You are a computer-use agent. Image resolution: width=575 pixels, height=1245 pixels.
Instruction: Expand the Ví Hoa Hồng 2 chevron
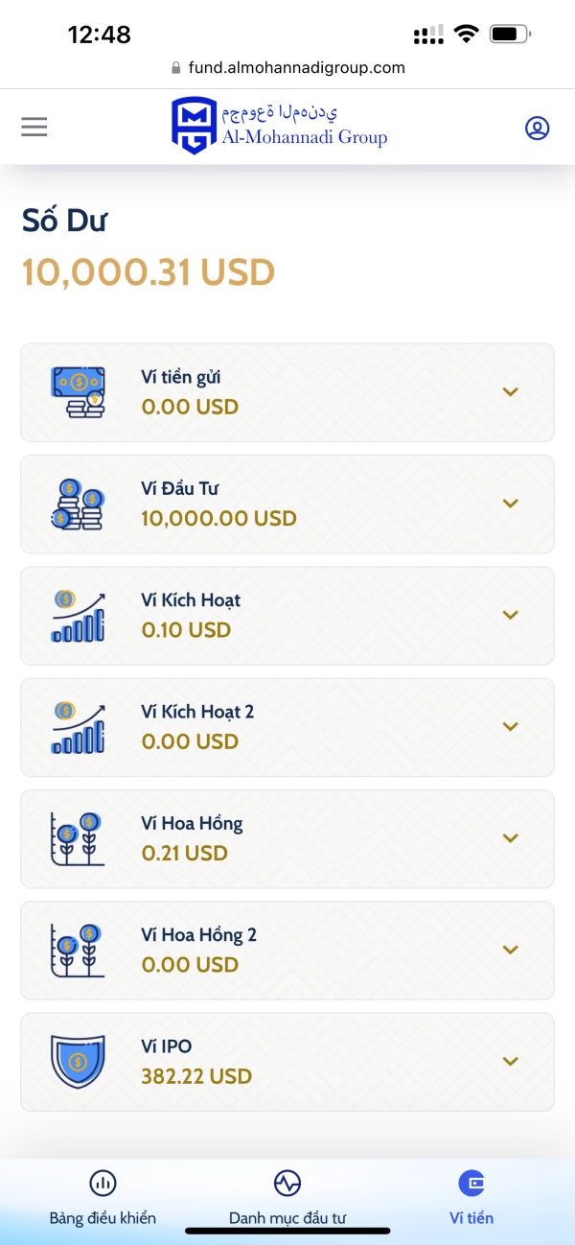coord(511,950)
